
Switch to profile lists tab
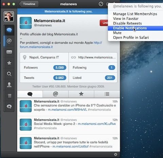(107, 94)
